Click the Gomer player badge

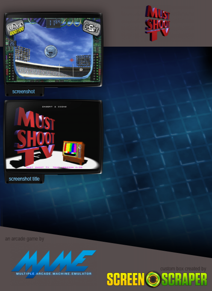pyautogui.click(x=91, y=27)
